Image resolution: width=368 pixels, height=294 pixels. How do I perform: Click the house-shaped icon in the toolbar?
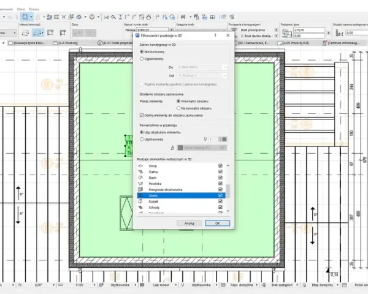(148, 17)
